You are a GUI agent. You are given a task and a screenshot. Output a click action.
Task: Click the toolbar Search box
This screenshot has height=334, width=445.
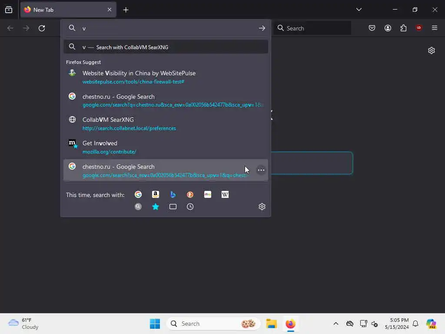pos(312,28)
